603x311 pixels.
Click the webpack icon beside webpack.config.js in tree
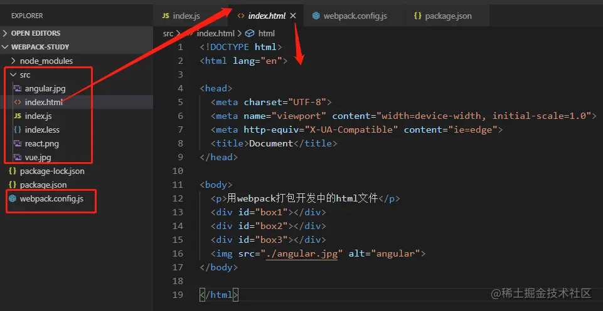pyautogui.click(x=13, y=198)
